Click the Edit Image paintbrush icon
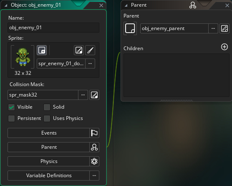 [90, 50]
